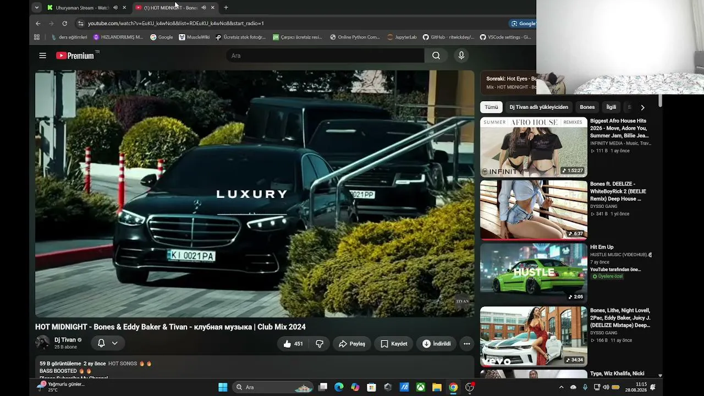Click the sidebar scrollbar down arrow
This screenshot has height=396, width=704.
point(660,376)
